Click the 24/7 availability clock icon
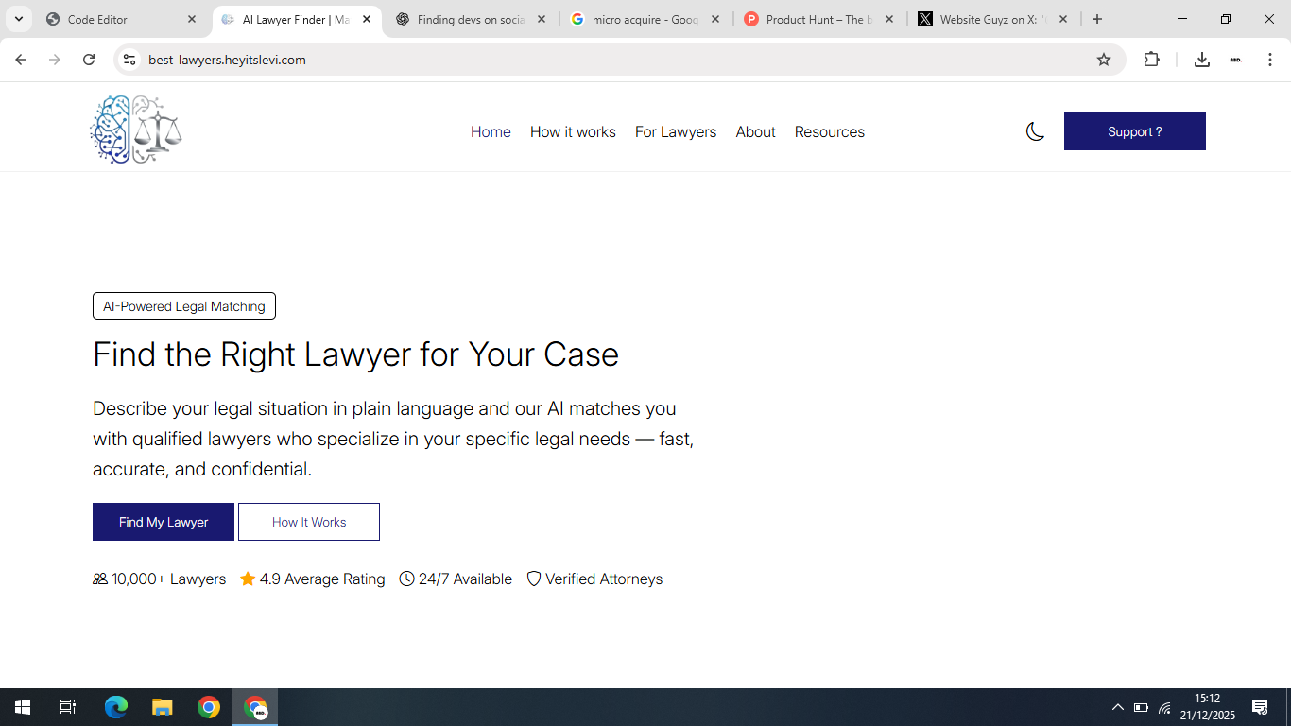The image size is (1291, 726). [406, 579]
